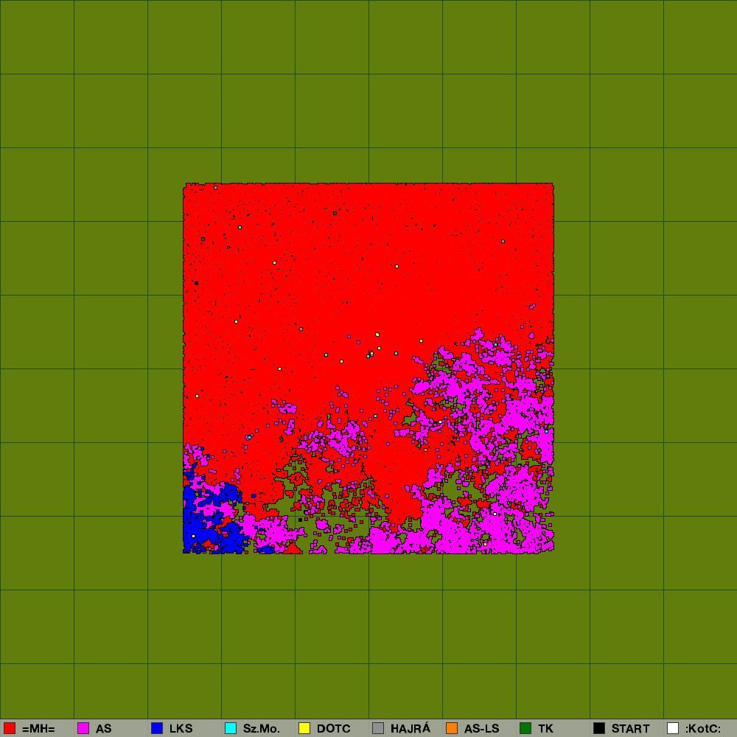The height and width of the screenshot is (737, 737).
Task: Select the AS-LS legend label
Action: (482, 729)
